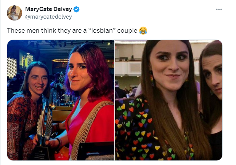Open the @marycatedelvey handle link
This screenshot has width=236, height=165.
(x=48, y=17)
